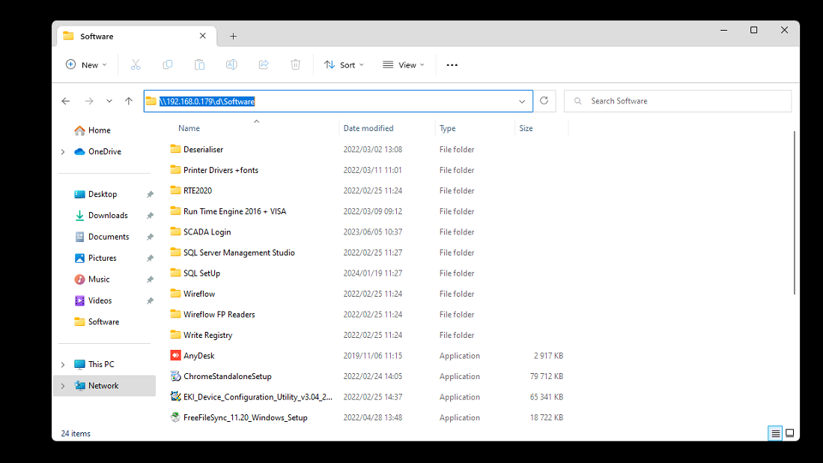Image resolution: width=823 pixels, height=463 pixels.
Task: Click the Search Software box
Action: coord(678,101)
